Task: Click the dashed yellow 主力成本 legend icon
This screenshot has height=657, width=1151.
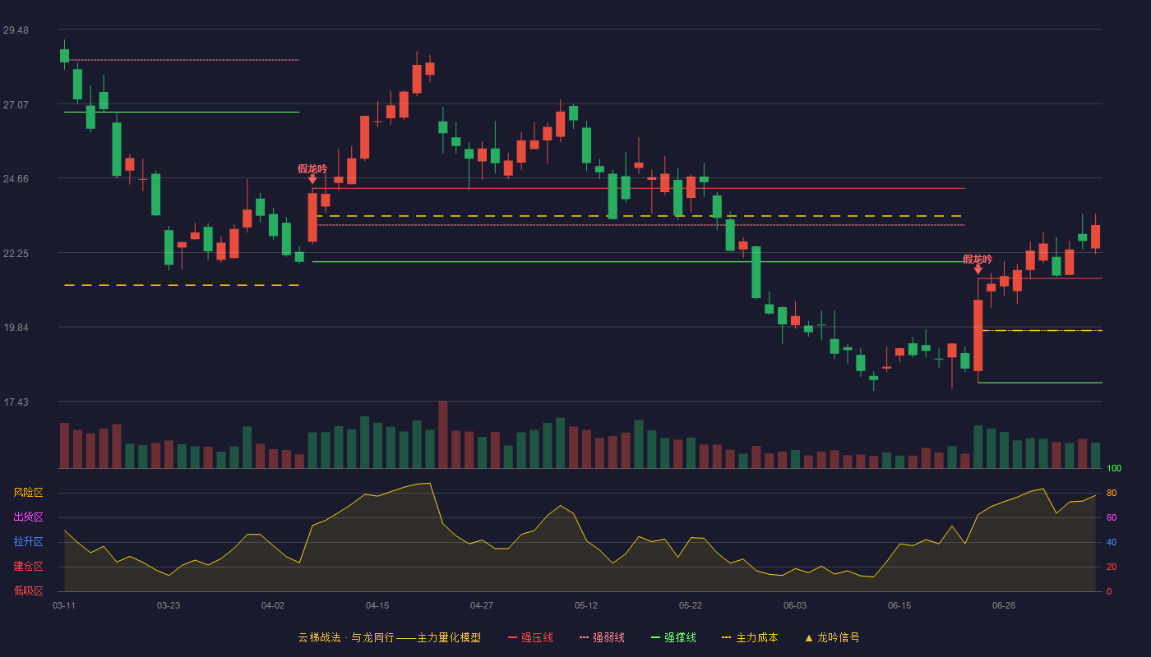Action: tap(726, 637)
